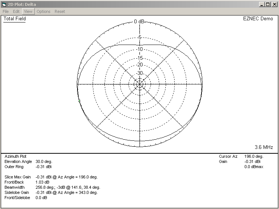279x209 pixels.
Task: Click the 3.6 MHz frequency label
Action: (263, 147)
